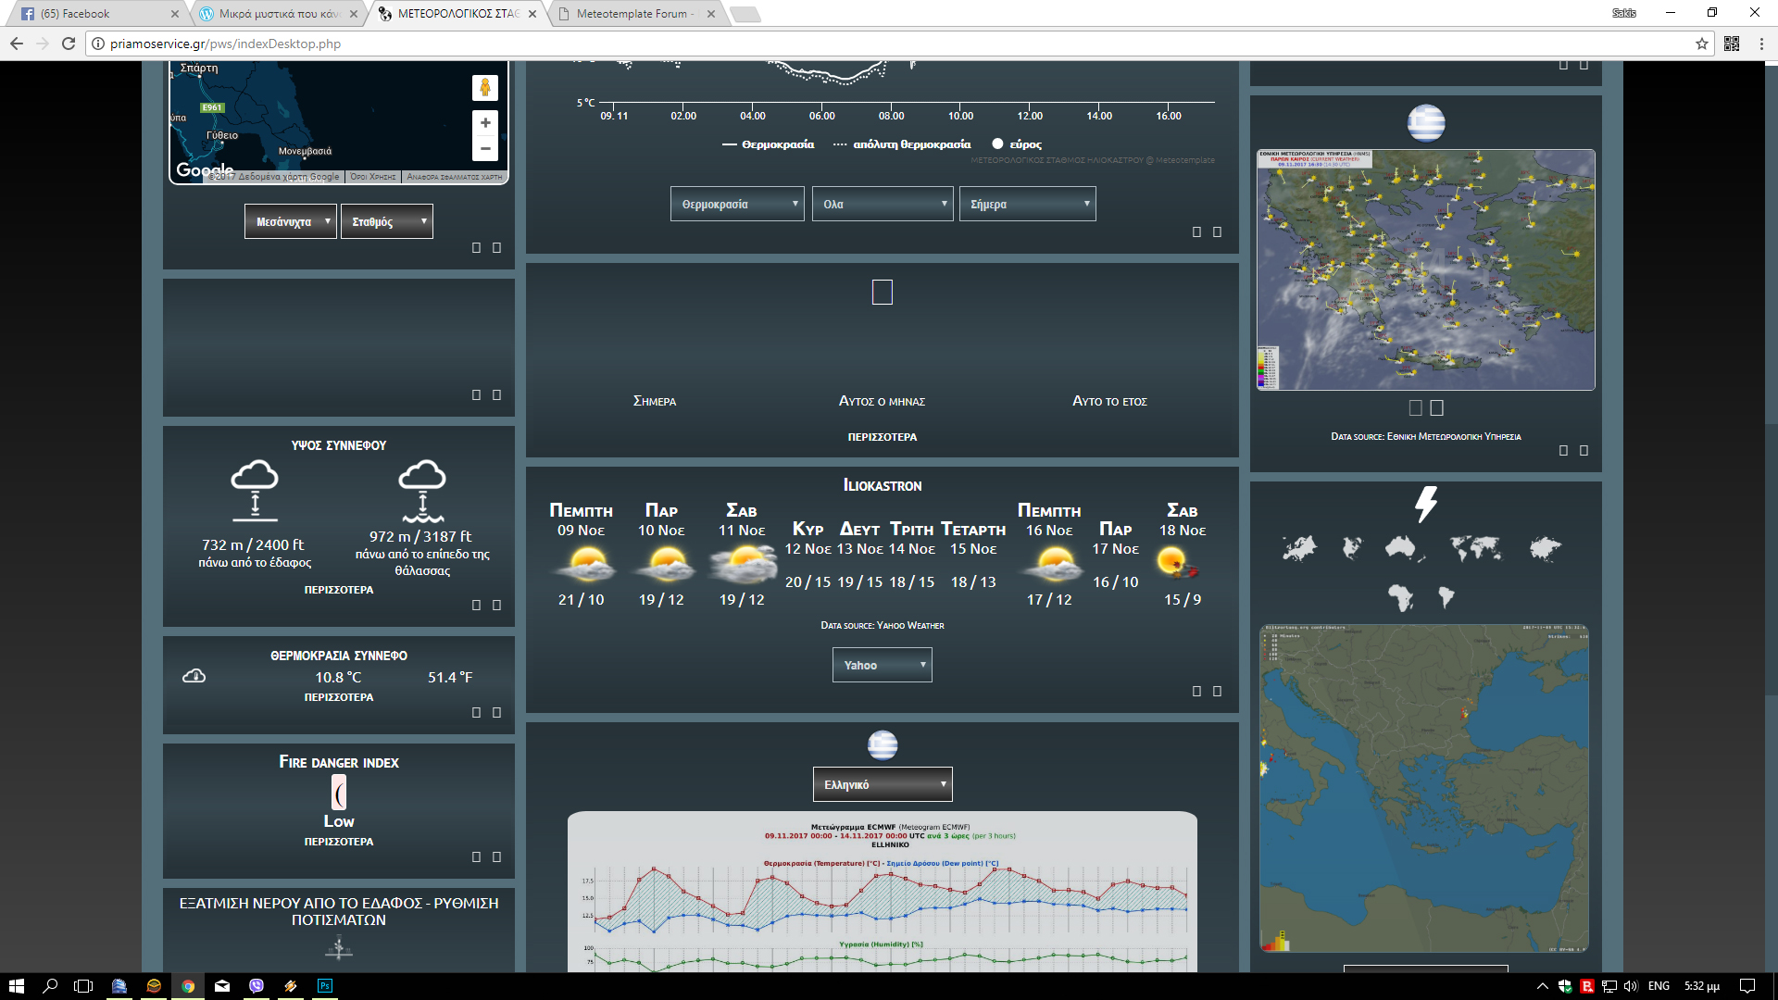Image resolution: width=1778 pixels, height=1000 pixels.
Task: Click ΠΕΡΙΣΣΟΤΕΡΑ under cloud height block
Action: 339,590
